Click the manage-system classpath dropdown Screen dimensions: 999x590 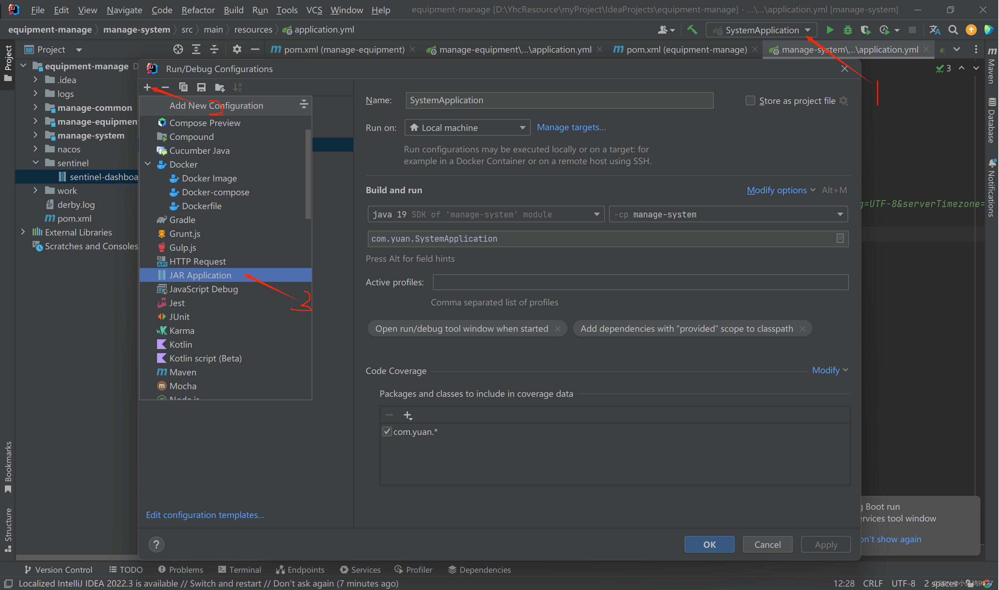pyautogui.click(x=728, y=214)
